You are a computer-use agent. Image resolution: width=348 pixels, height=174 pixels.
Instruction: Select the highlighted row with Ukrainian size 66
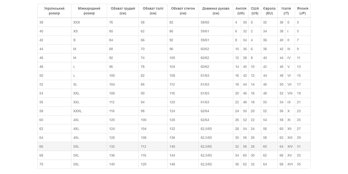click(174, 147)
